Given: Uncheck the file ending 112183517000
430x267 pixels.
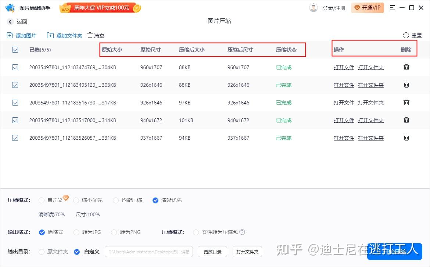Looking at the screenshot, I should (x=15, y=120).
